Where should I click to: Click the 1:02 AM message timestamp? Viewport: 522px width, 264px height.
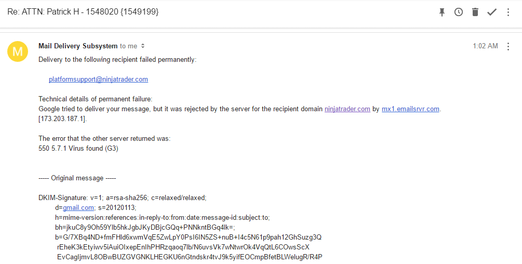point(485,46)
